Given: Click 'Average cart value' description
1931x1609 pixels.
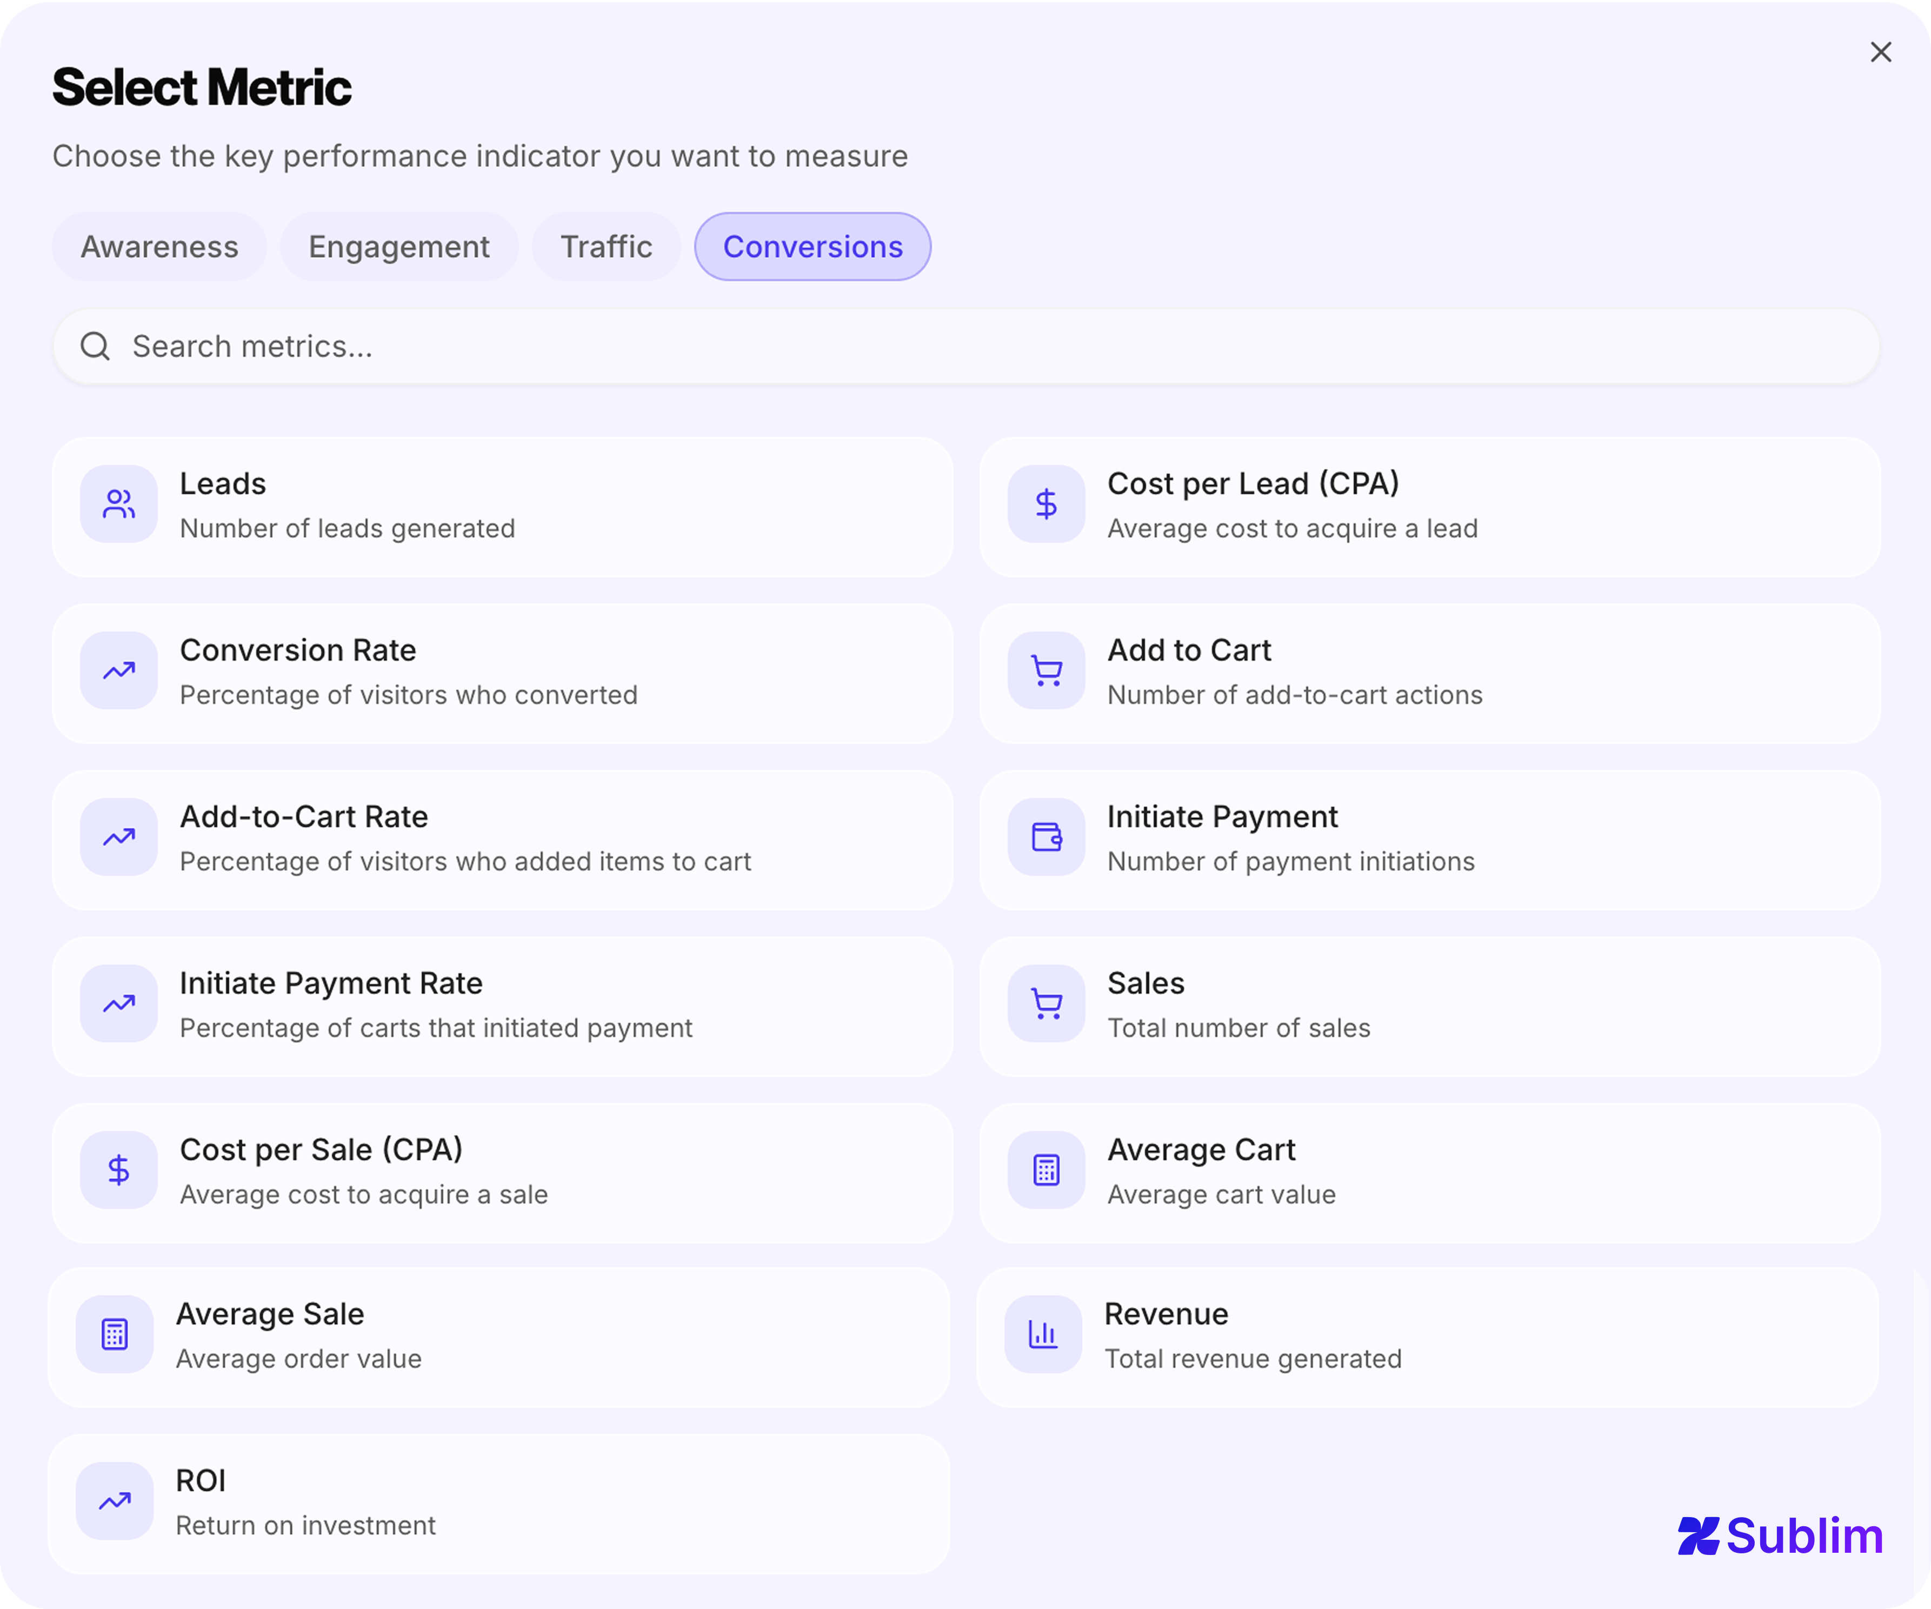Looking at the screenshot, I should (1221, 1194).
